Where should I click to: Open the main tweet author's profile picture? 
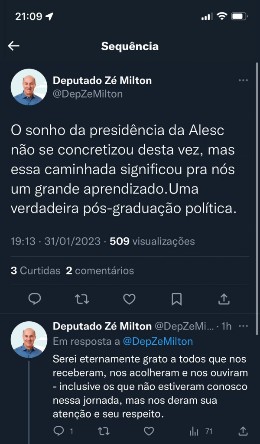(29, 87)
